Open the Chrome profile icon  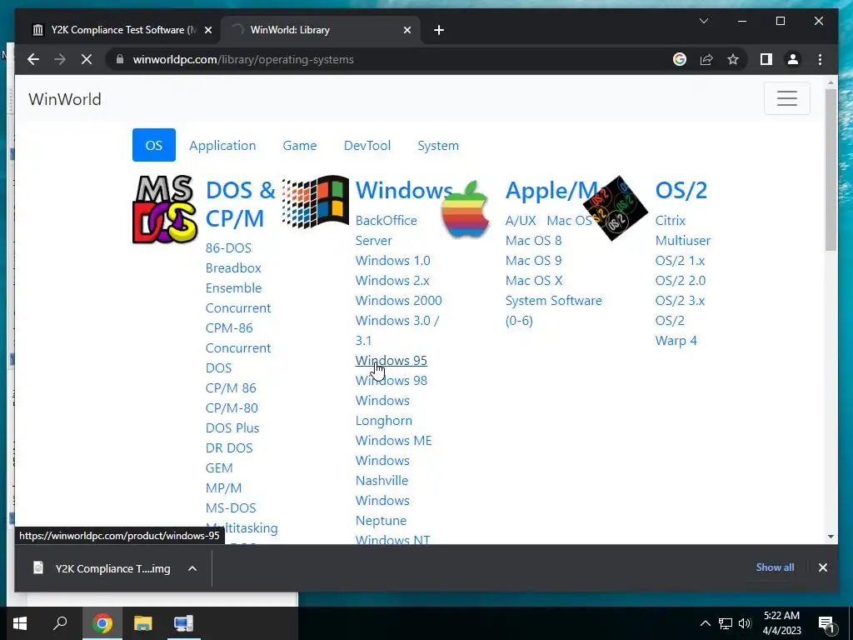pyautogui.click(x=793, y=59)
